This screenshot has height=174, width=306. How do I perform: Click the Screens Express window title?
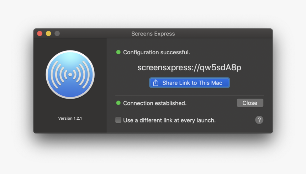click(153, 34)
